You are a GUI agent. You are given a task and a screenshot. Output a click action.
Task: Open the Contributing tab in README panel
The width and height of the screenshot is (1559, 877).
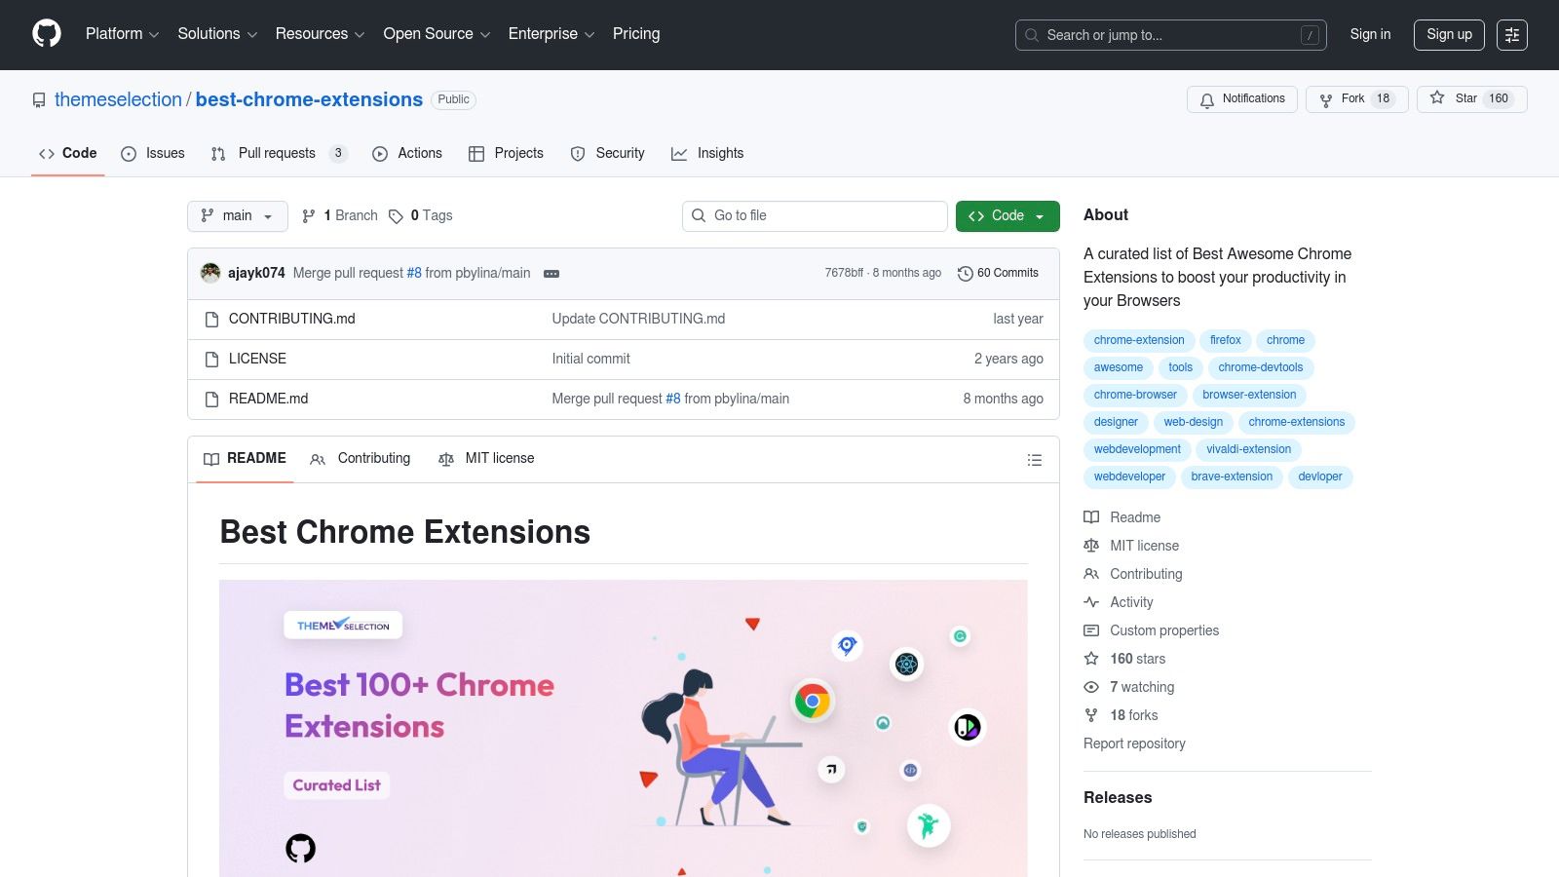361,459
